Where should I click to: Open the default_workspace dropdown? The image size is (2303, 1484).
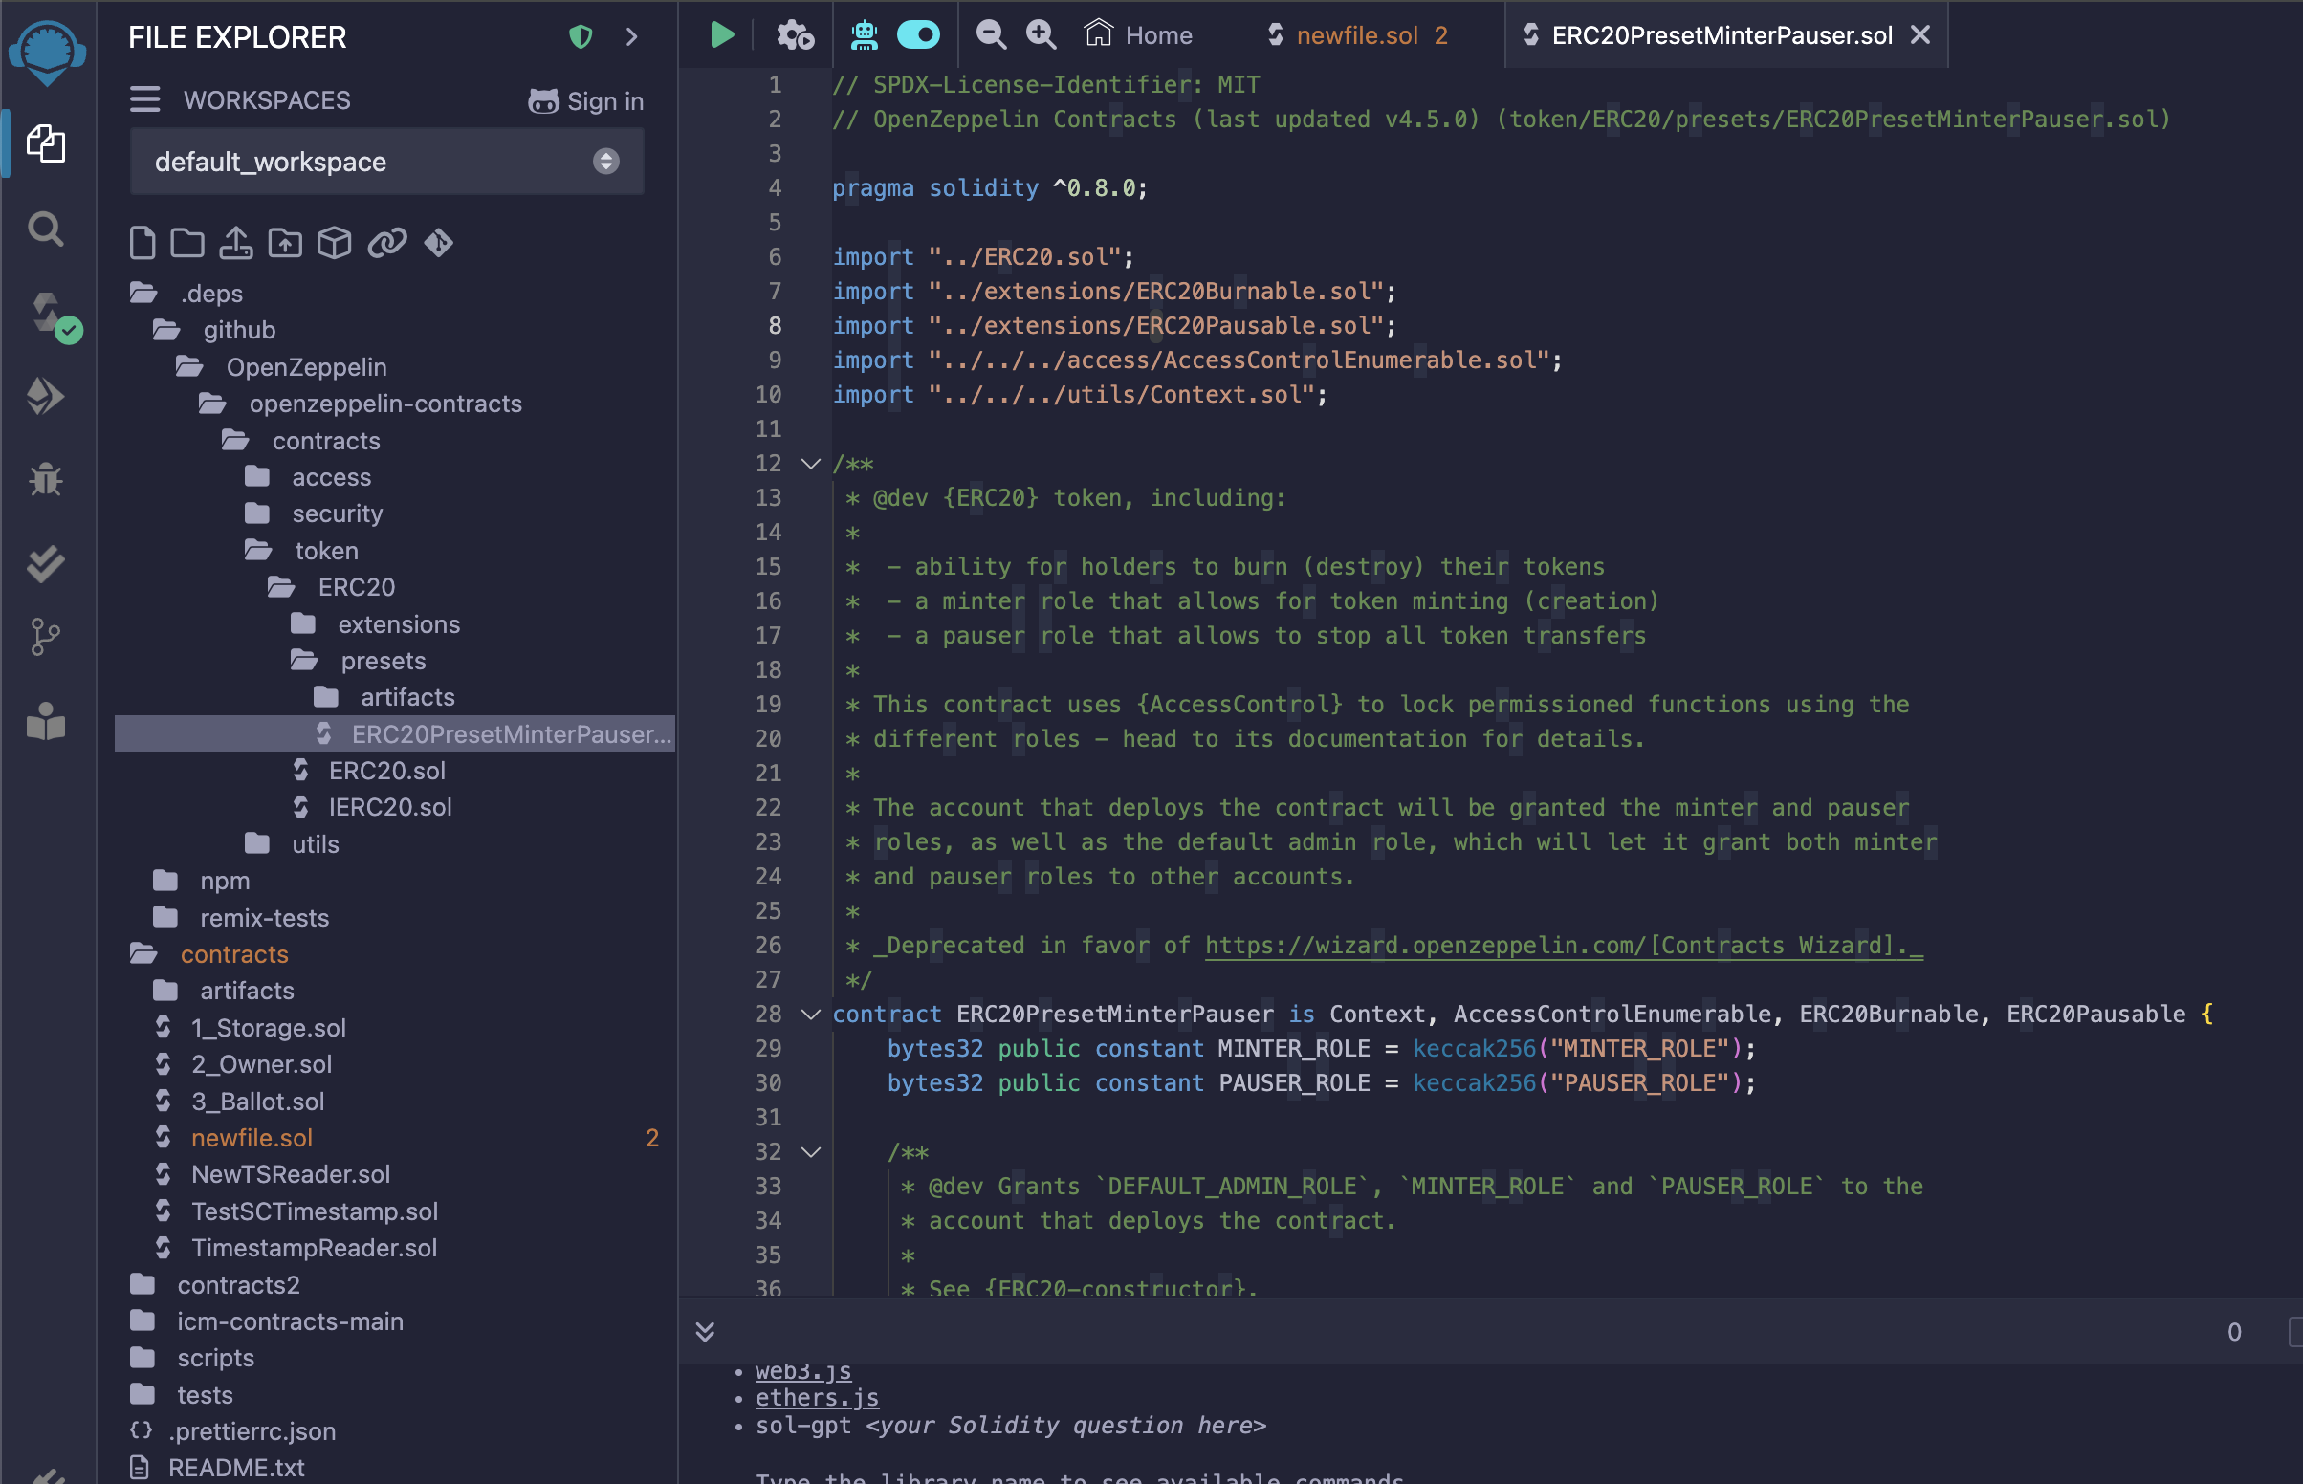(386, 162)
